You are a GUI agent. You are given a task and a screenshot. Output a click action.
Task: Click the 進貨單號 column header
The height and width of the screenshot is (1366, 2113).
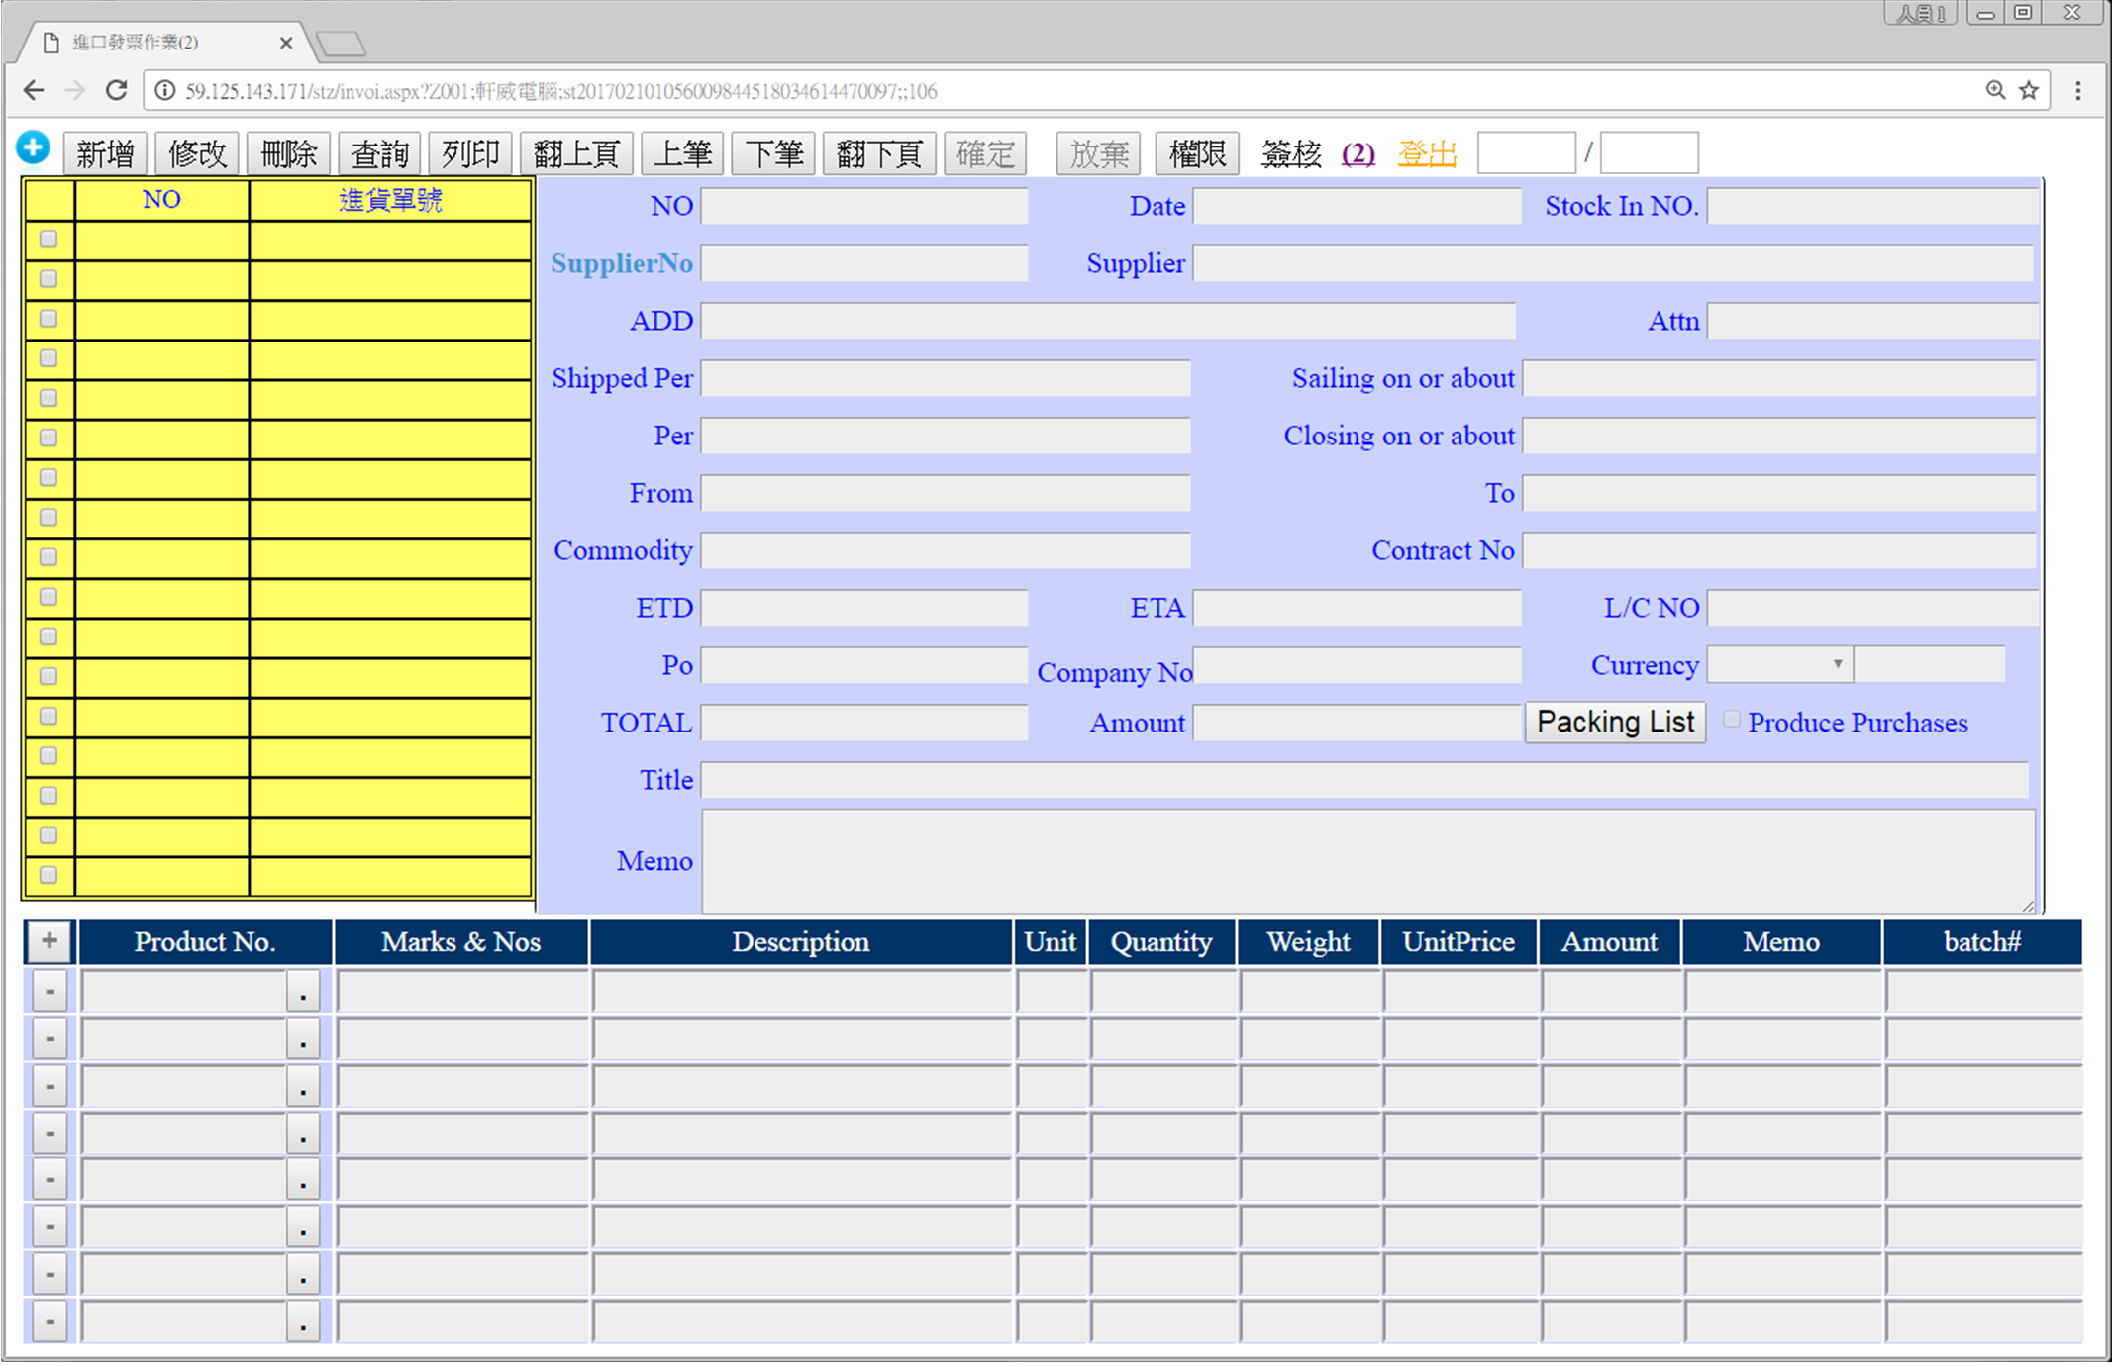(x=390, y=200)
